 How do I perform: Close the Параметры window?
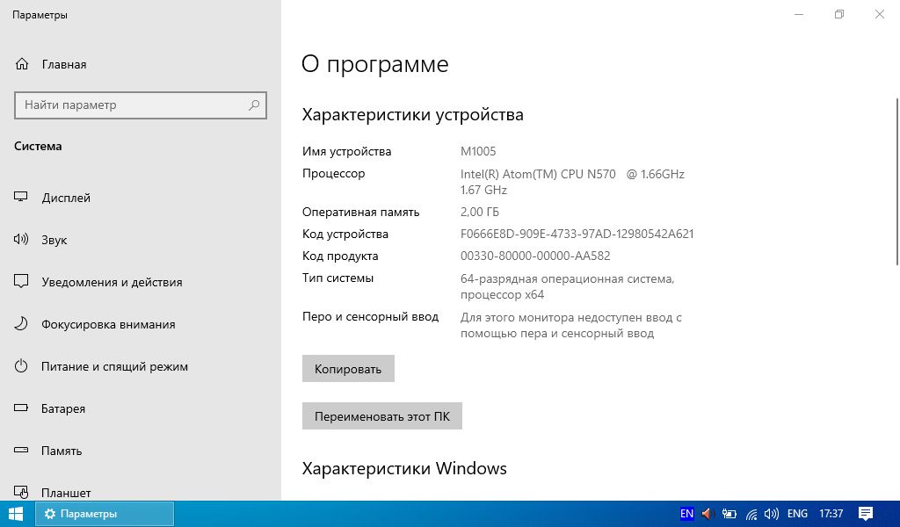(x=879, y=14)
